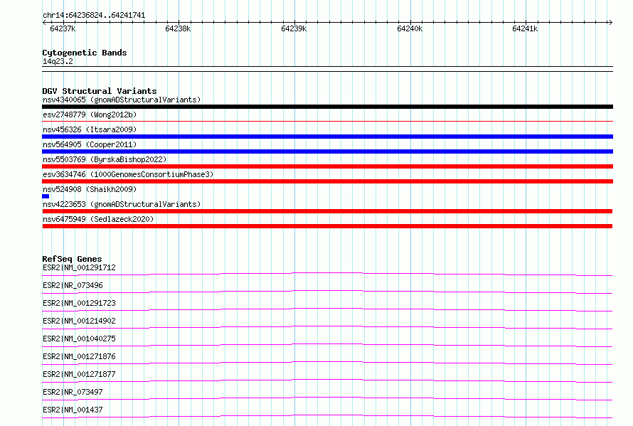633x426 pixels.
Task: Click the magenta line for ESR2|NM_001040275
Action: click(x=327, y=345)
